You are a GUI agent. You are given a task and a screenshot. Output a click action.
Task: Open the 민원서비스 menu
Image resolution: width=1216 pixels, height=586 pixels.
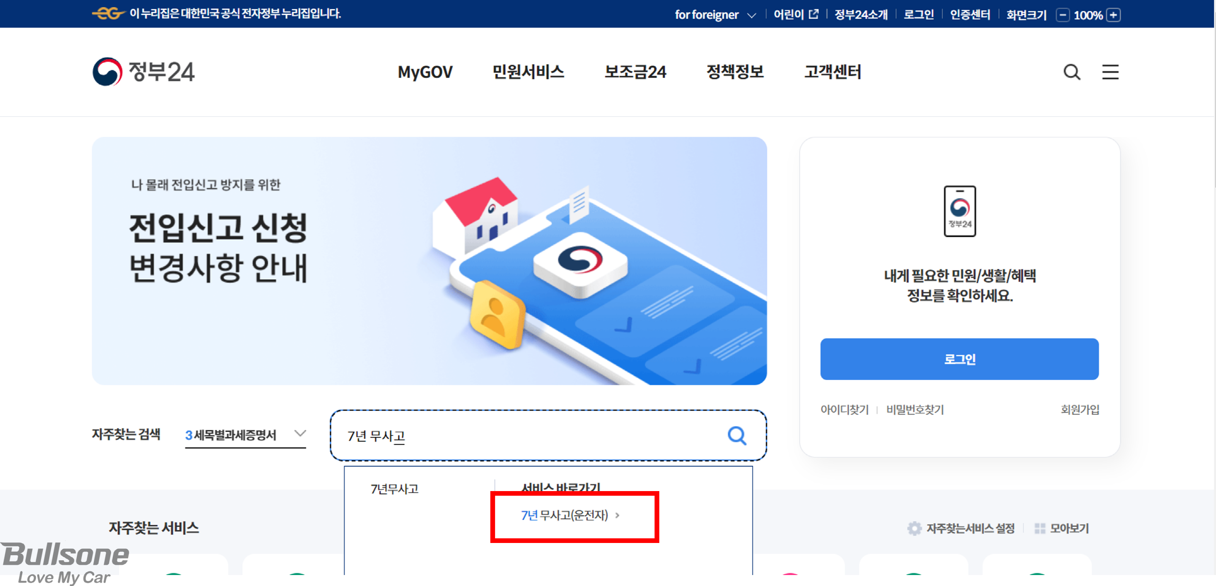pos(528,72)
